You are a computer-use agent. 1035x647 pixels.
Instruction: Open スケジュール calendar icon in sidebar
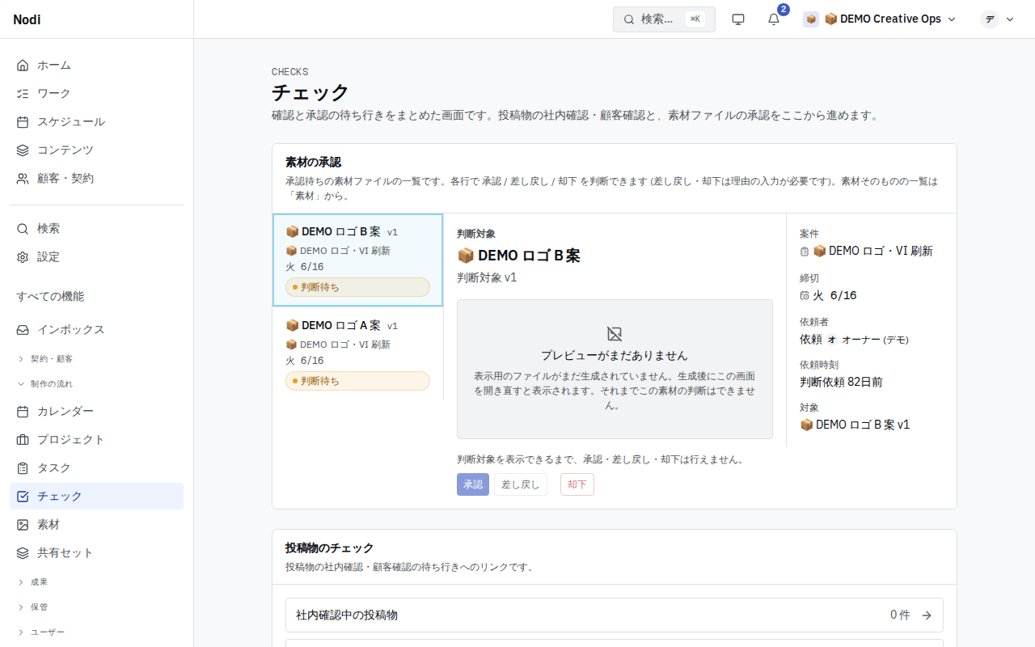point(23,121)
